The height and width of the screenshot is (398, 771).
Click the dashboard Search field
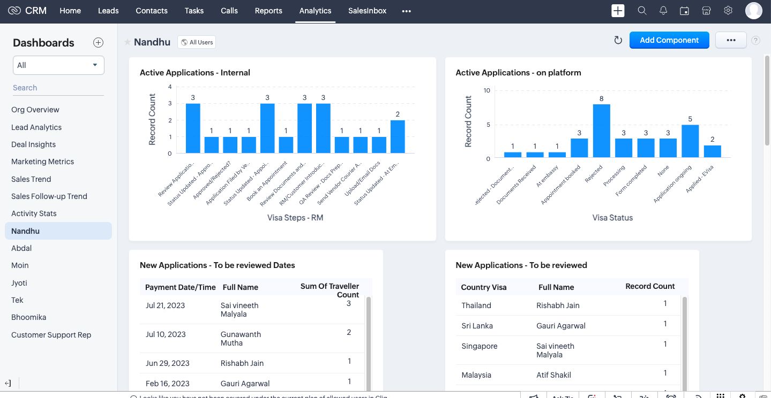pos(58,88)
